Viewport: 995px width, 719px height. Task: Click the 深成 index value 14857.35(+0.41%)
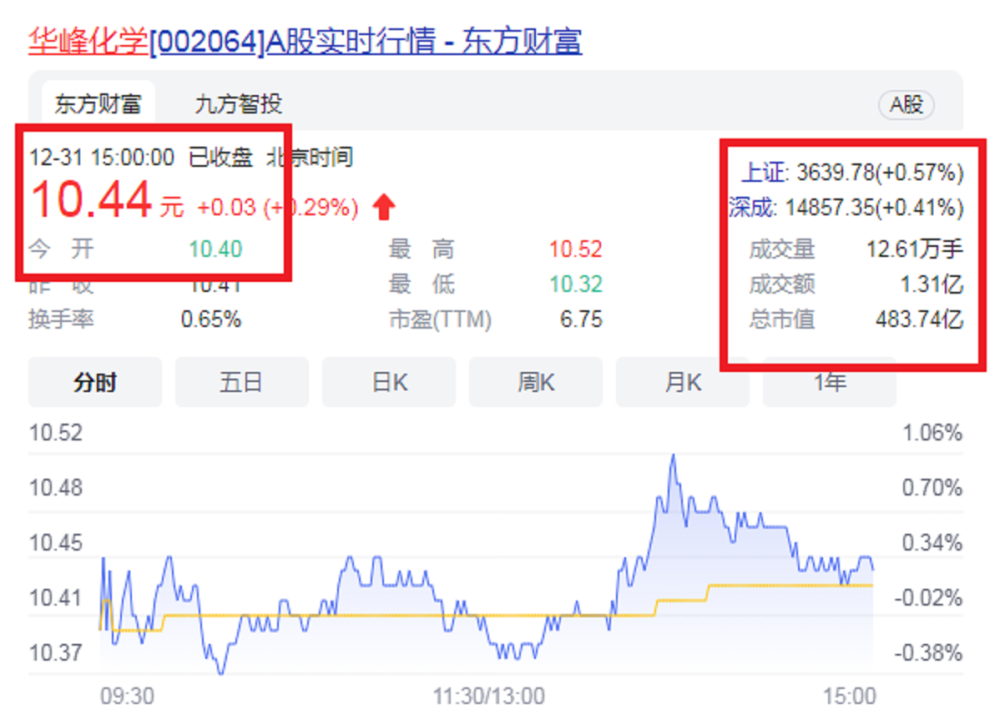(x=875, y=208)
